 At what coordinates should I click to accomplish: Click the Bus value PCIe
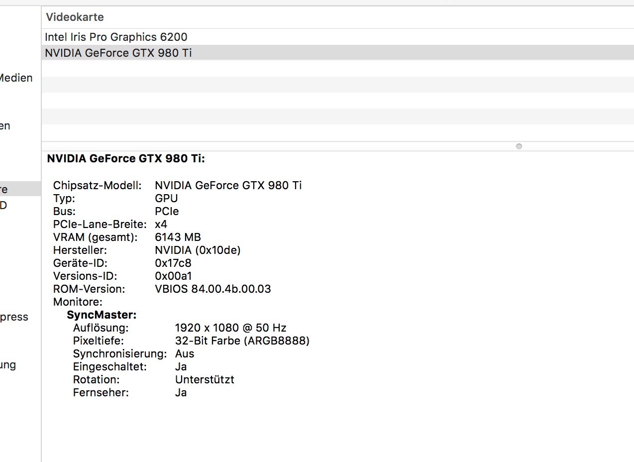pyautogui.click(x=167, y=211)
